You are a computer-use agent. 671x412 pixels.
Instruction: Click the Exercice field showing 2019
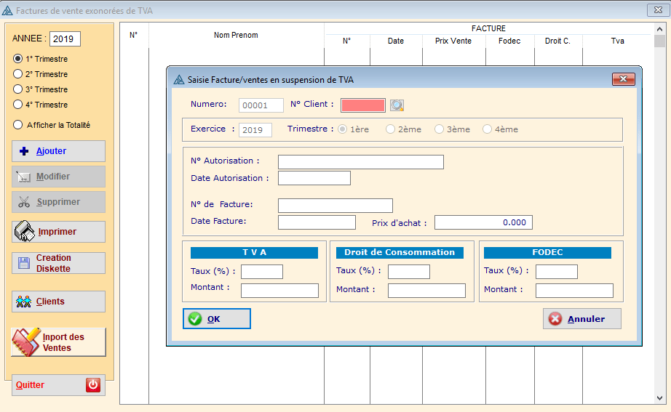click(255, 130)
